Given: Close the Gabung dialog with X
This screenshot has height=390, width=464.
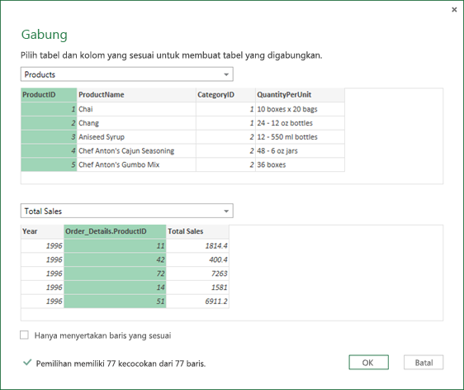Looking at the screenshot, I should (x=454, y=10).
